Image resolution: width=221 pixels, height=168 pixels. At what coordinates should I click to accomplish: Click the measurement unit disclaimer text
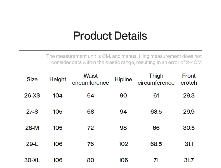pos(124,59)
